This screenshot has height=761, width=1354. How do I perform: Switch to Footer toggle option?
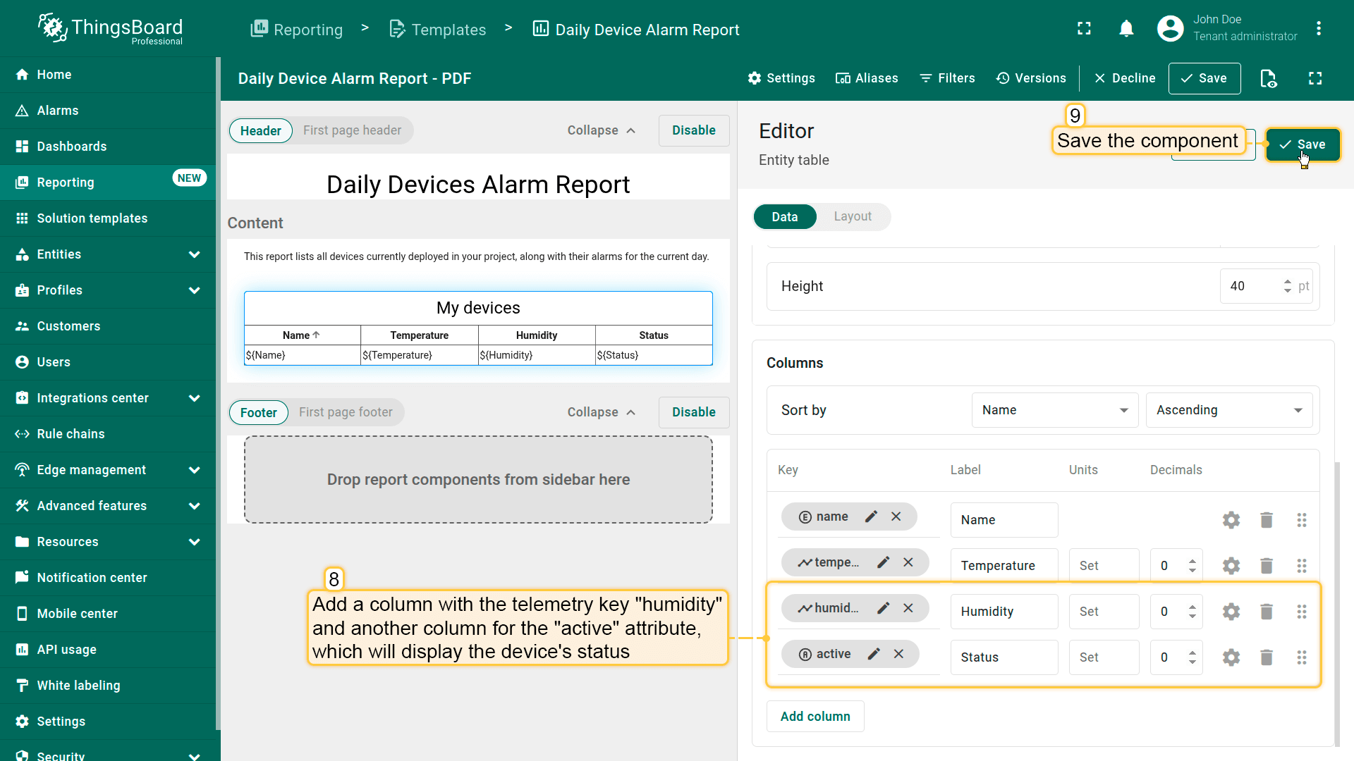coord(258,413)
